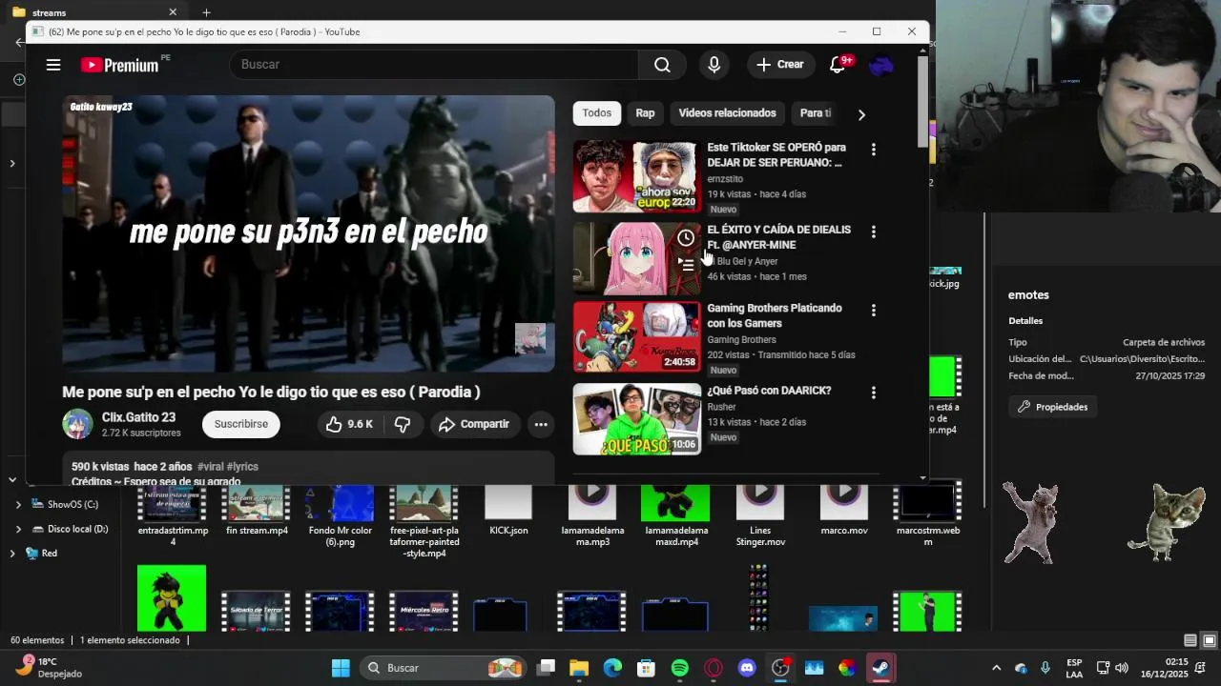The image size is (1221, 686).
Task: Open Gaming Brothers 2:40:58 stream thumbnail
Action: (x=636, y=336)
